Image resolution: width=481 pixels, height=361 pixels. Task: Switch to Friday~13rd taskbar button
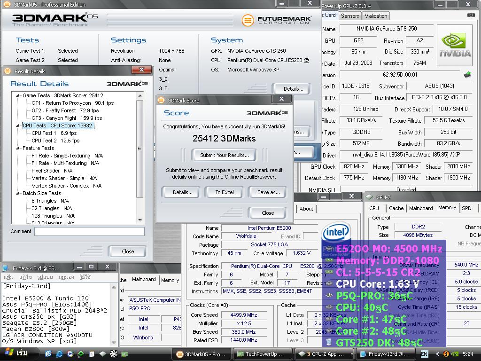point(385,354)
